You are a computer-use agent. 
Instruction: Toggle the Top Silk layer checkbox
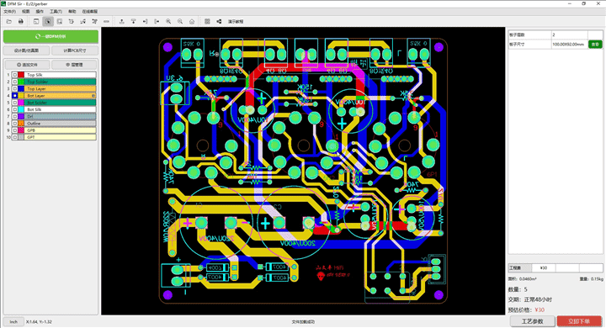point(14,75)
